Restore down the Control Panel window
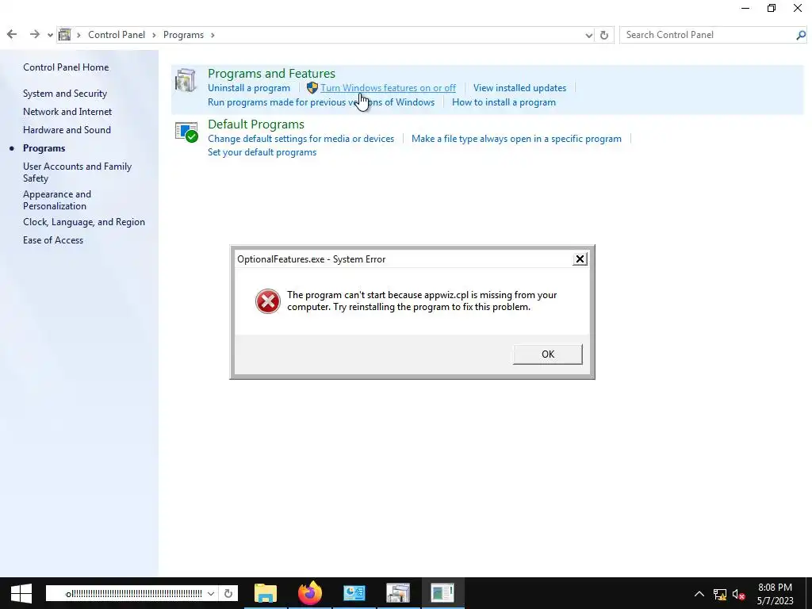Viewport: 812px width, 609px height. (x=772, y=8)
